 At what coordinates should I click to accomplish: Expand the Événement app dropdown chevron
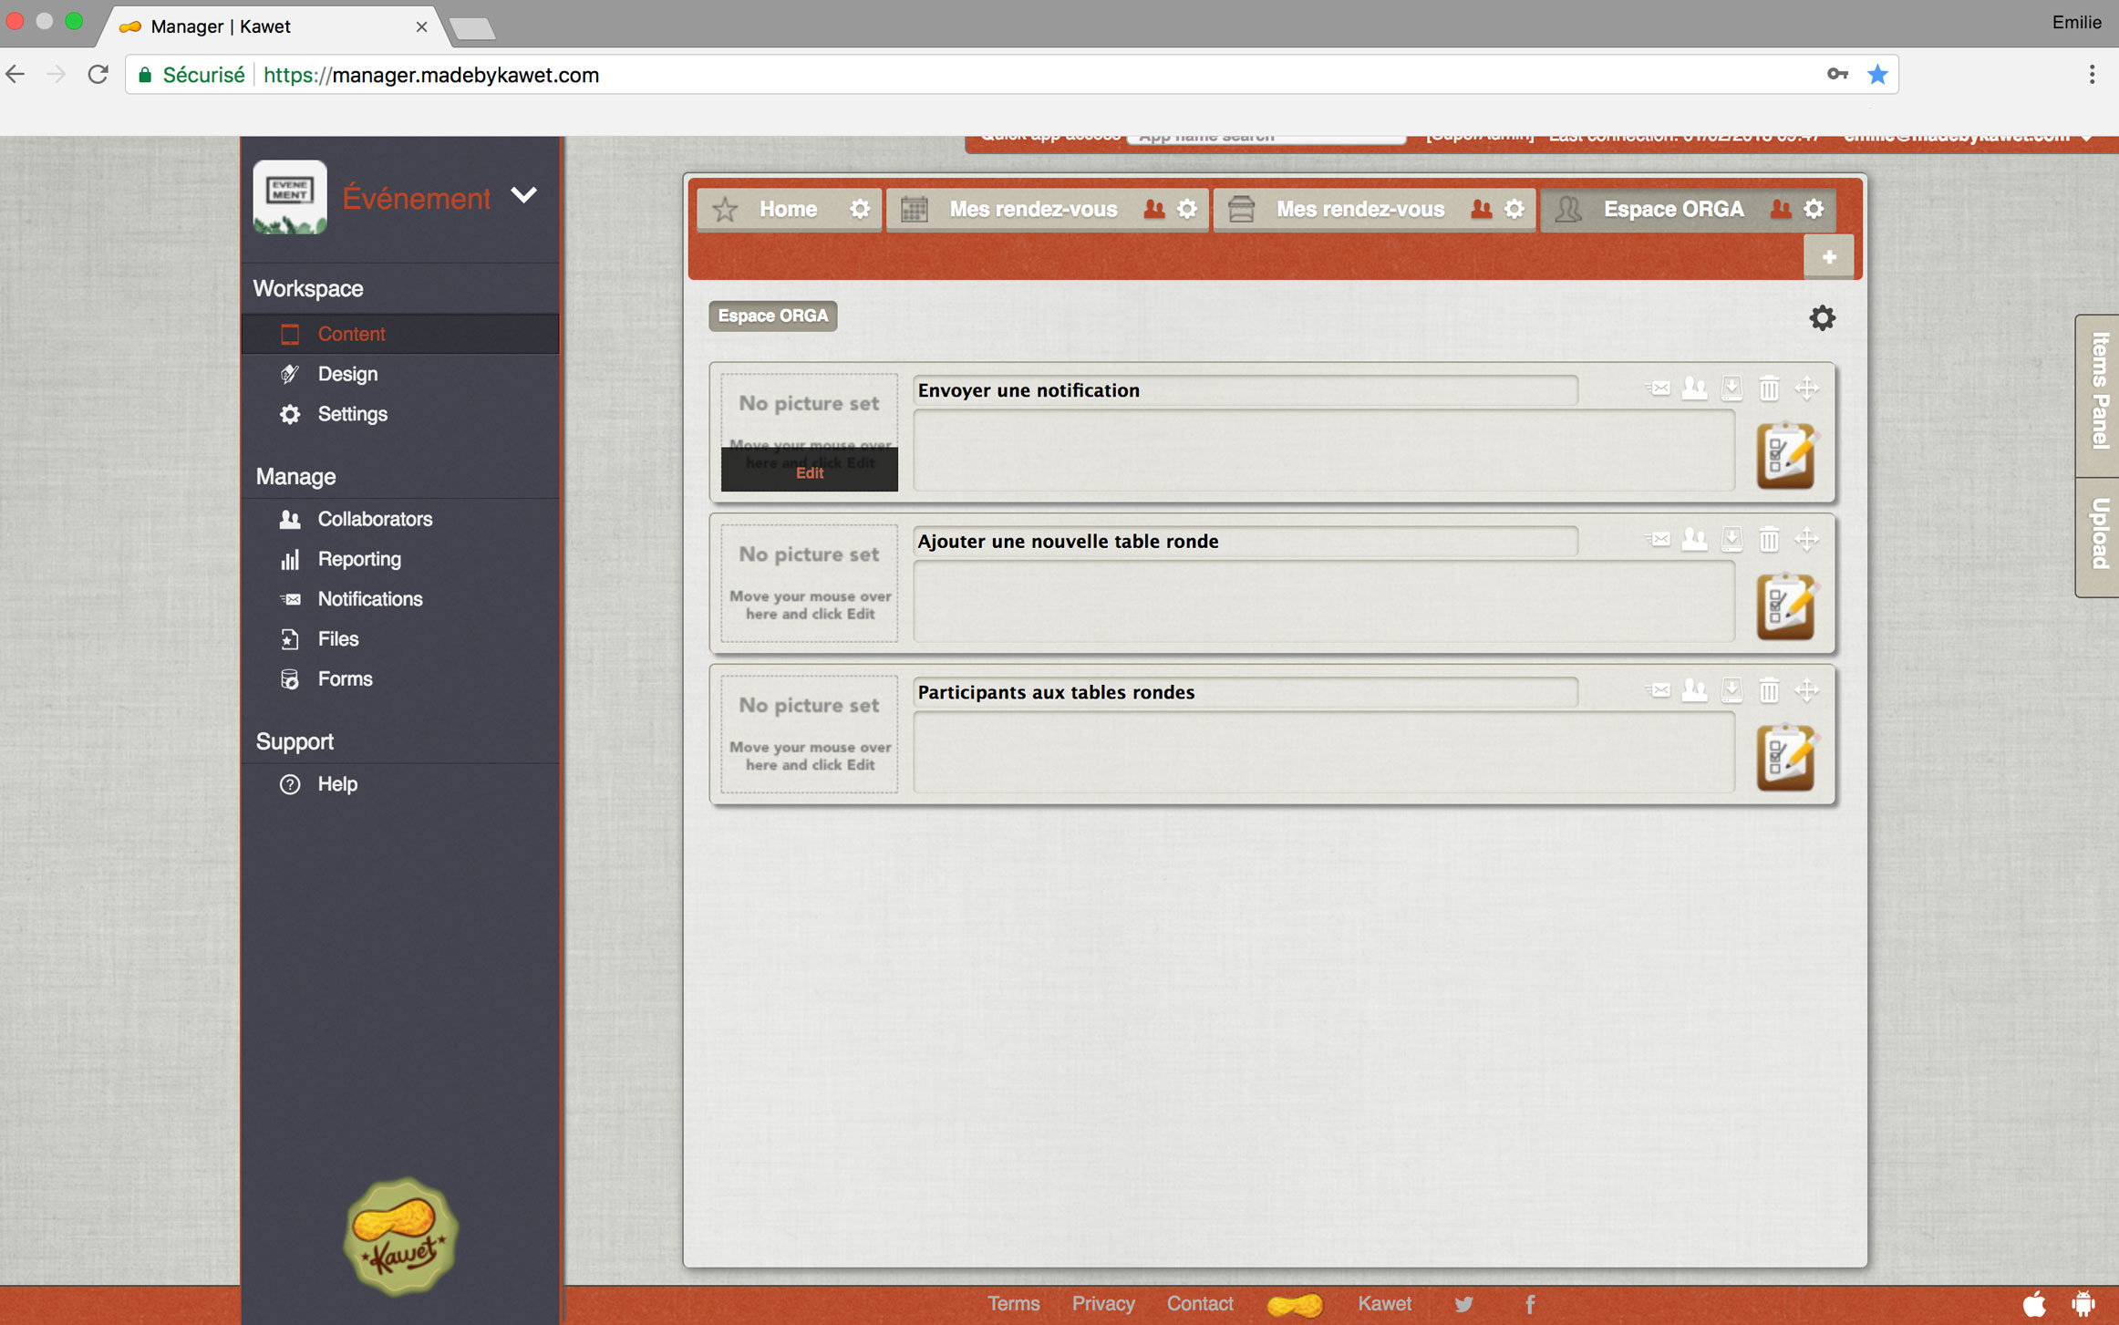tap(523, 195)
